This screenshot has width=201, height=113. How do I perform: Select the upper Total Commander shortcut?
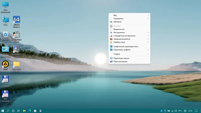(5, 81)
